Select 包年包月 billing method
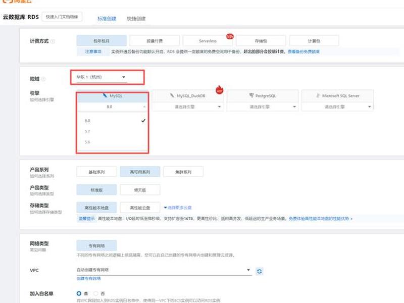The image size is (404, 303). click(102, 41)
